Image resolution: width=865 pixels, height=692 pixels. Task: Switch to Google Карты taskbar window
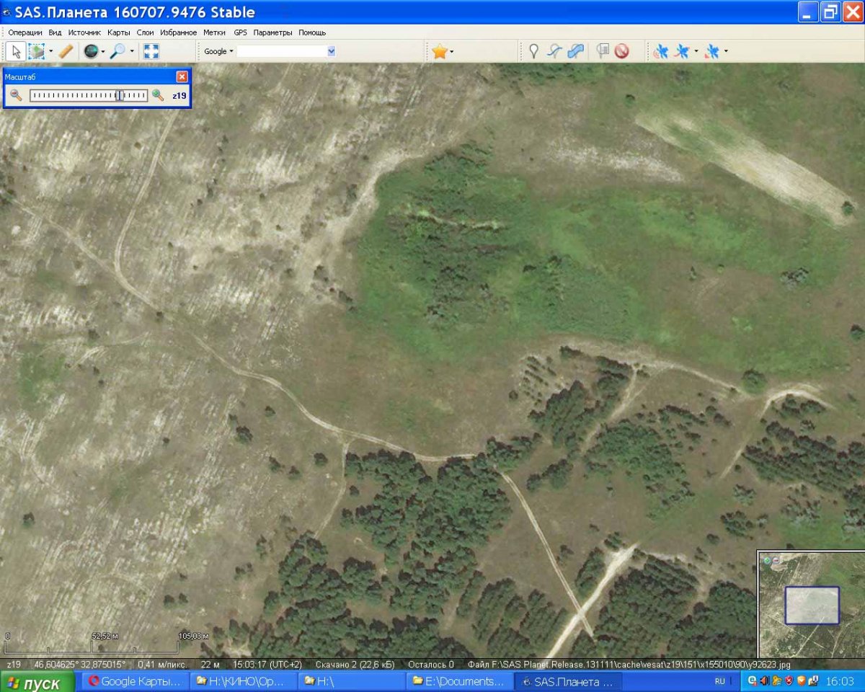pyautogui.click(x=134, y=681)
